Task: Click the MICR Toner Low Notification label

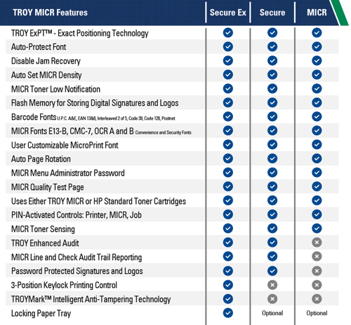Action: coord(55,89)
